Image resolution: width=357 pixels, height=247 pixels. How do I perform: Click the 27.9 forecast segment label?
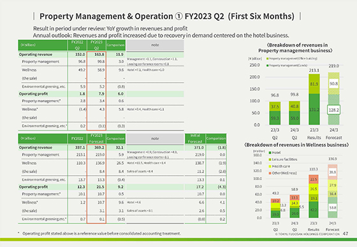333,185
